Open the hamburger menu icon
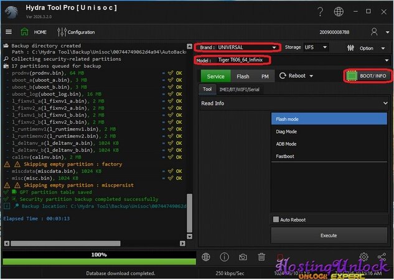This screenshot has width=394, height=280. tap(9, 32)
